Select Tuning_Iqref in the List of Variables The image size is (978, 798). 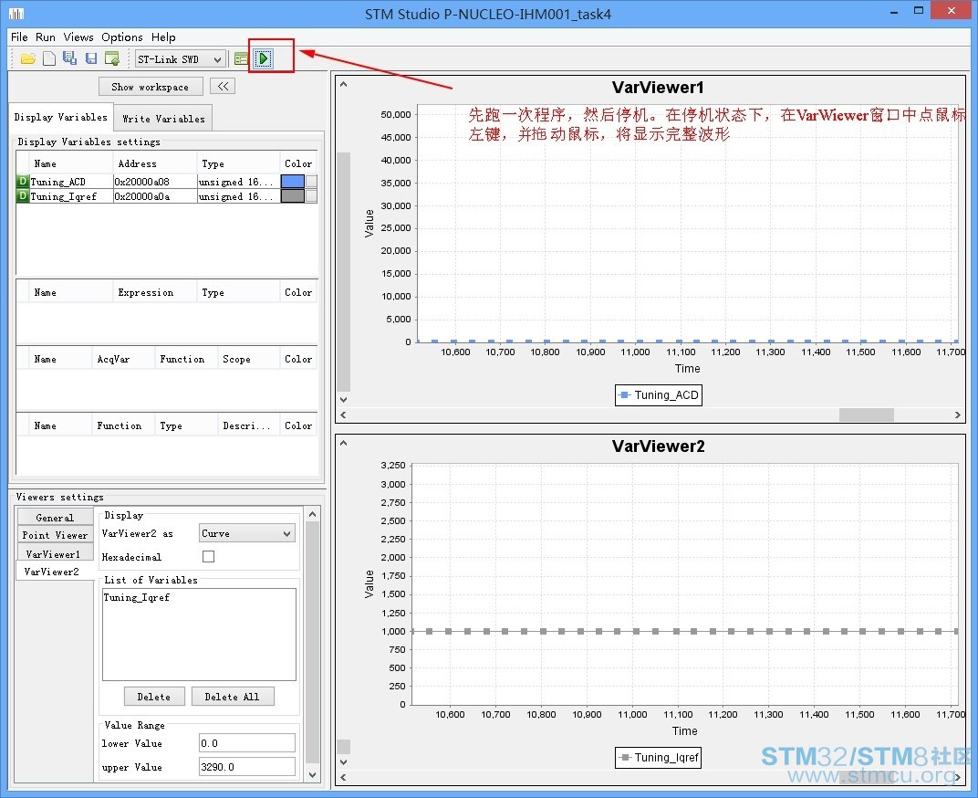(137, 597)
